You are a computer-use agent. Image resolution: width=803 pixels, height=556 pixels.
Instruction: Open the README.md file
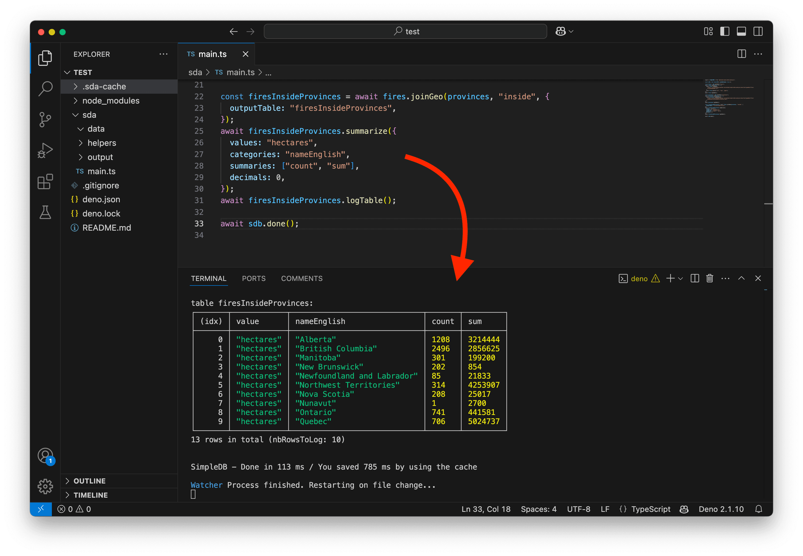(x=119, y=228)
